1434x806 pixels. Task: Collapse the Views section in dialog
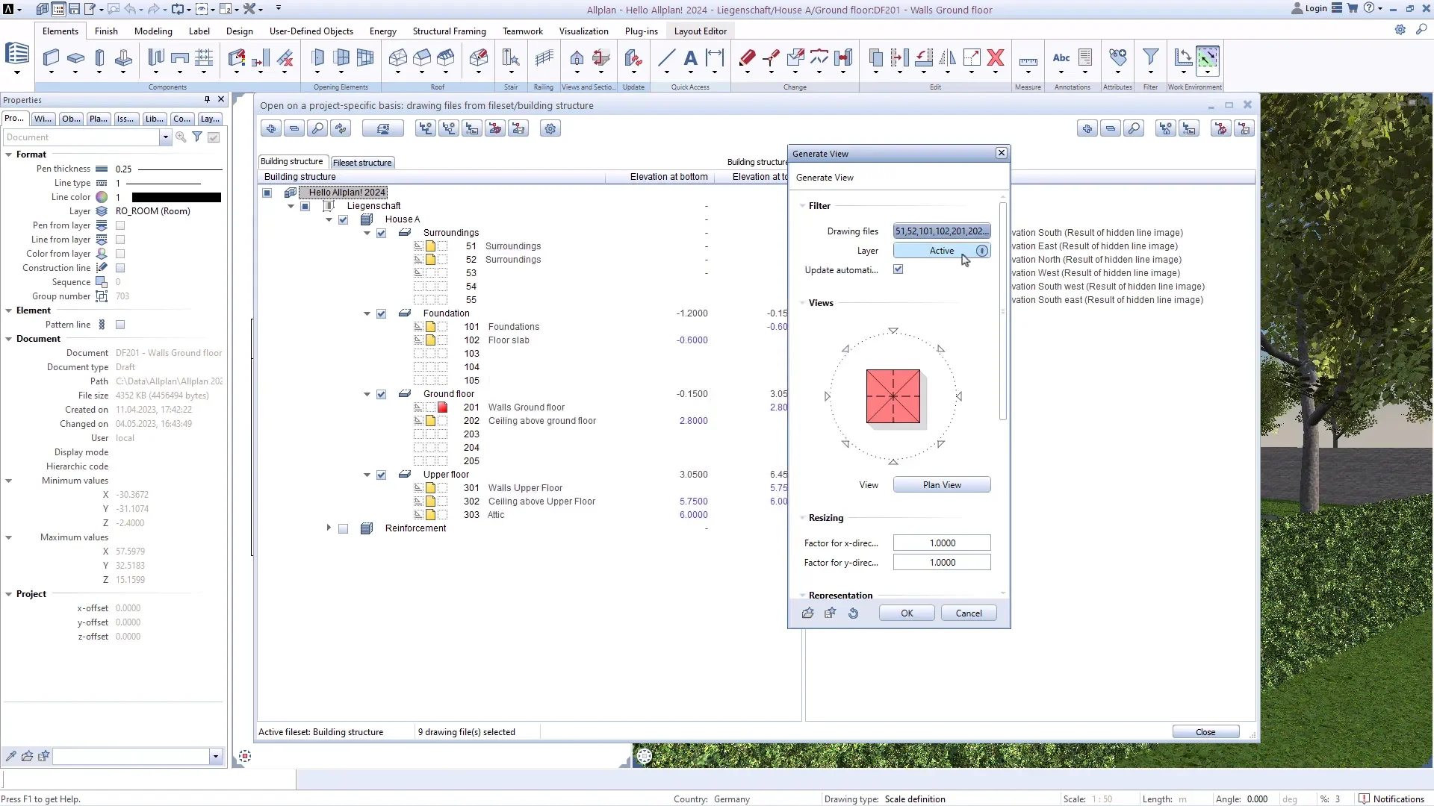tap(802, 303)
